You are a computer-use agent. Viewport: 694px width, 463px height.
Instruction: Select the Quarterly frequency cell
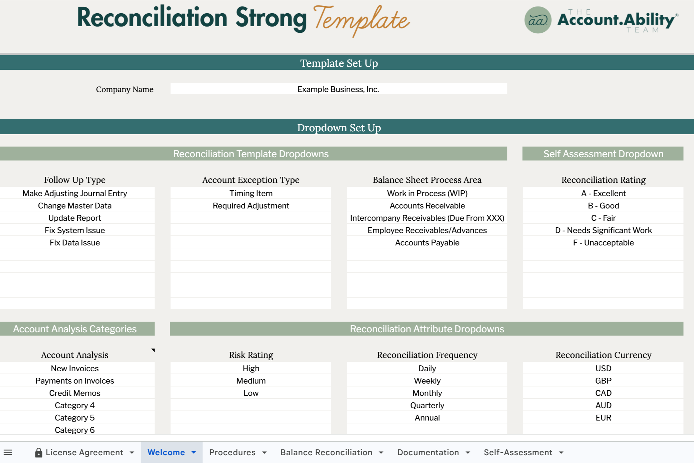[x=427, y=405]
